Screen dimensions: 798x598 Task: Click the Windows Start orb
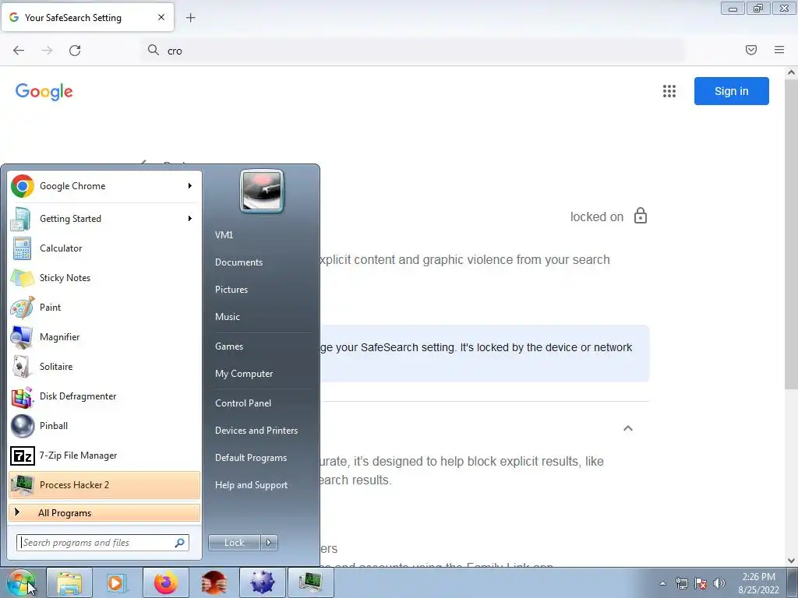[x=20, y=582]
